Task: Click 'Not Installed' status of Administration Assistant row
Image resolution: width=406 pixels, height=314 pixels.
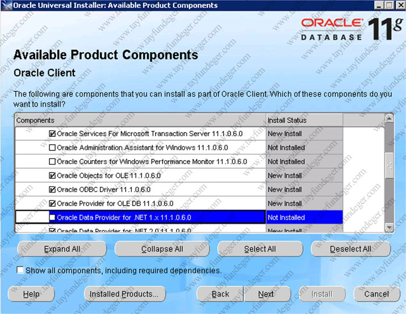Action: [x=286, y=148]
